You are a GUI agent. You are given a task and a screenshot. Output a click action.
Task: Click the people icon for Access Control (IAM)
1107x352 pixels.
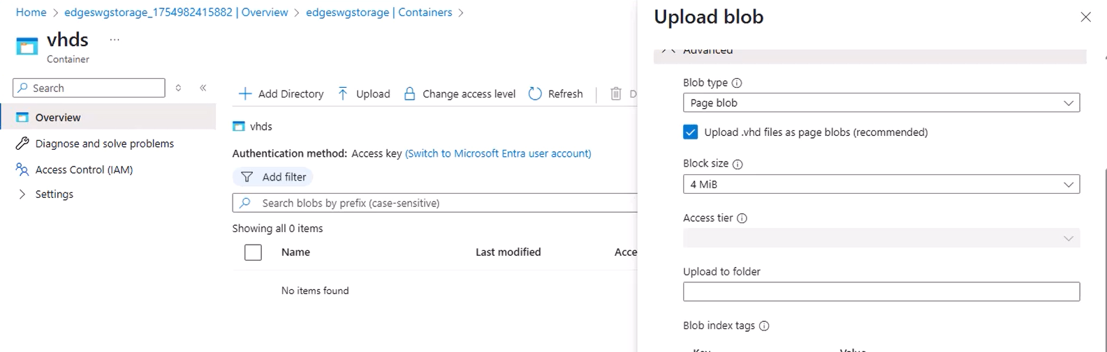(x=22, y=169)
